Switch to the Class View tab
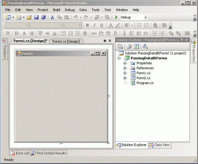Image resolution: width=198 pixels, height=164 pixels. pyautogui.click(x=160, y=145)
